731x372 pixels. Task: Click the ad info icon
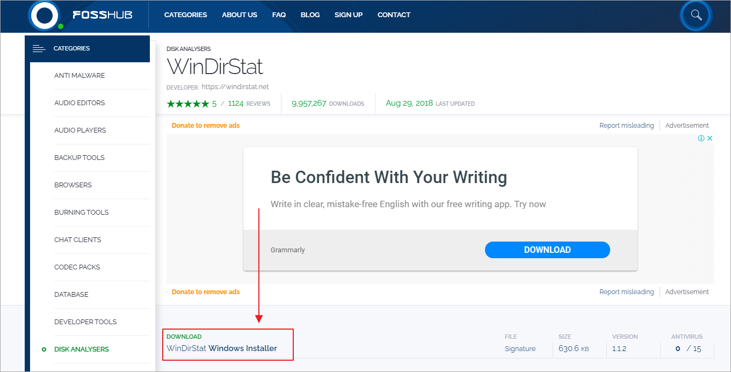click(701, 138)
